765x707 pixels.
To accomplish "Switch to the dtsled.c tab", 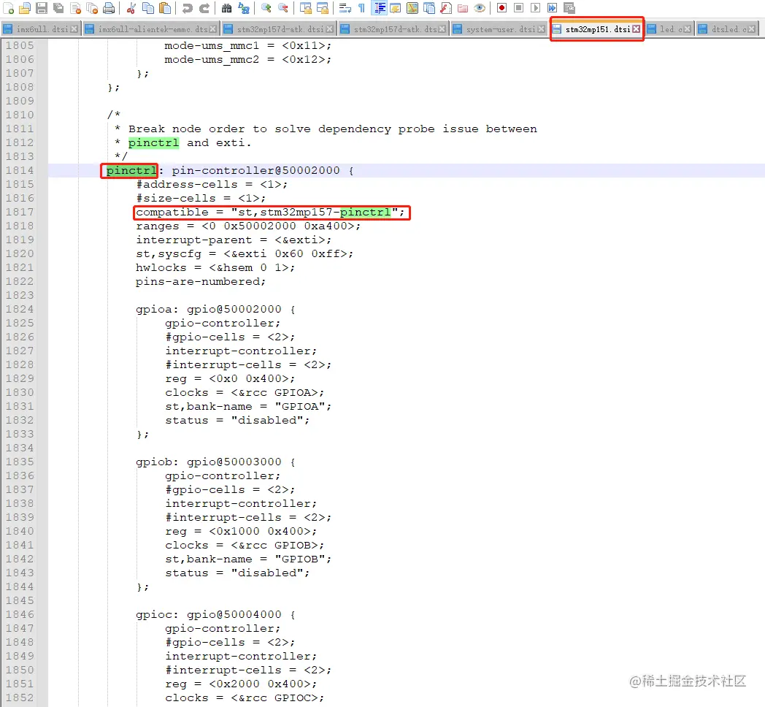I will click(727, 29).
